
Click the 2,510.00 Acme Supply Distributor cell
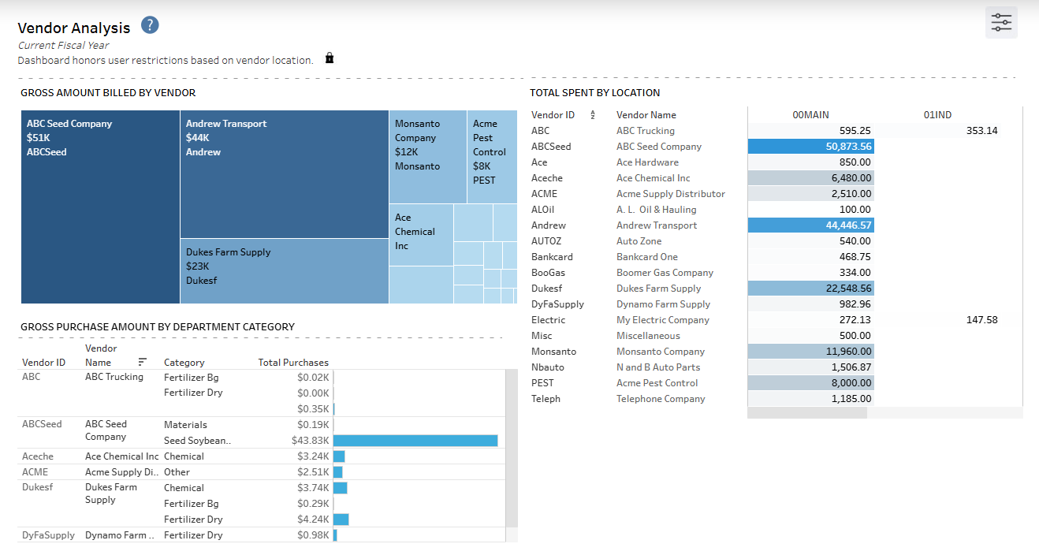pos(810,194)
